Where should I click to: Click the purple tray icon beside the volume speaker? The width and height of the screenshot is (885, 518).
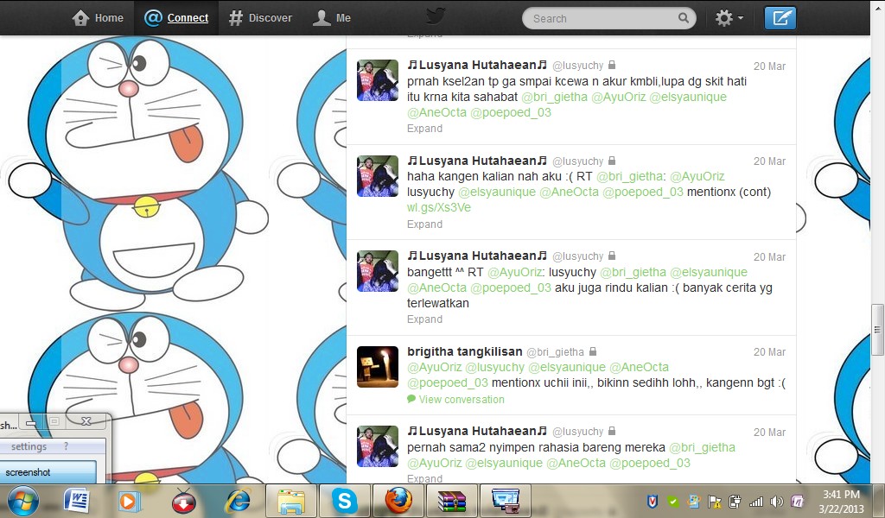coord(798,501)
